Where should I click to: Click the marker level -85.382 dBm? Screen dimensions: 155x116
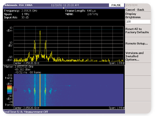[23, 69]
